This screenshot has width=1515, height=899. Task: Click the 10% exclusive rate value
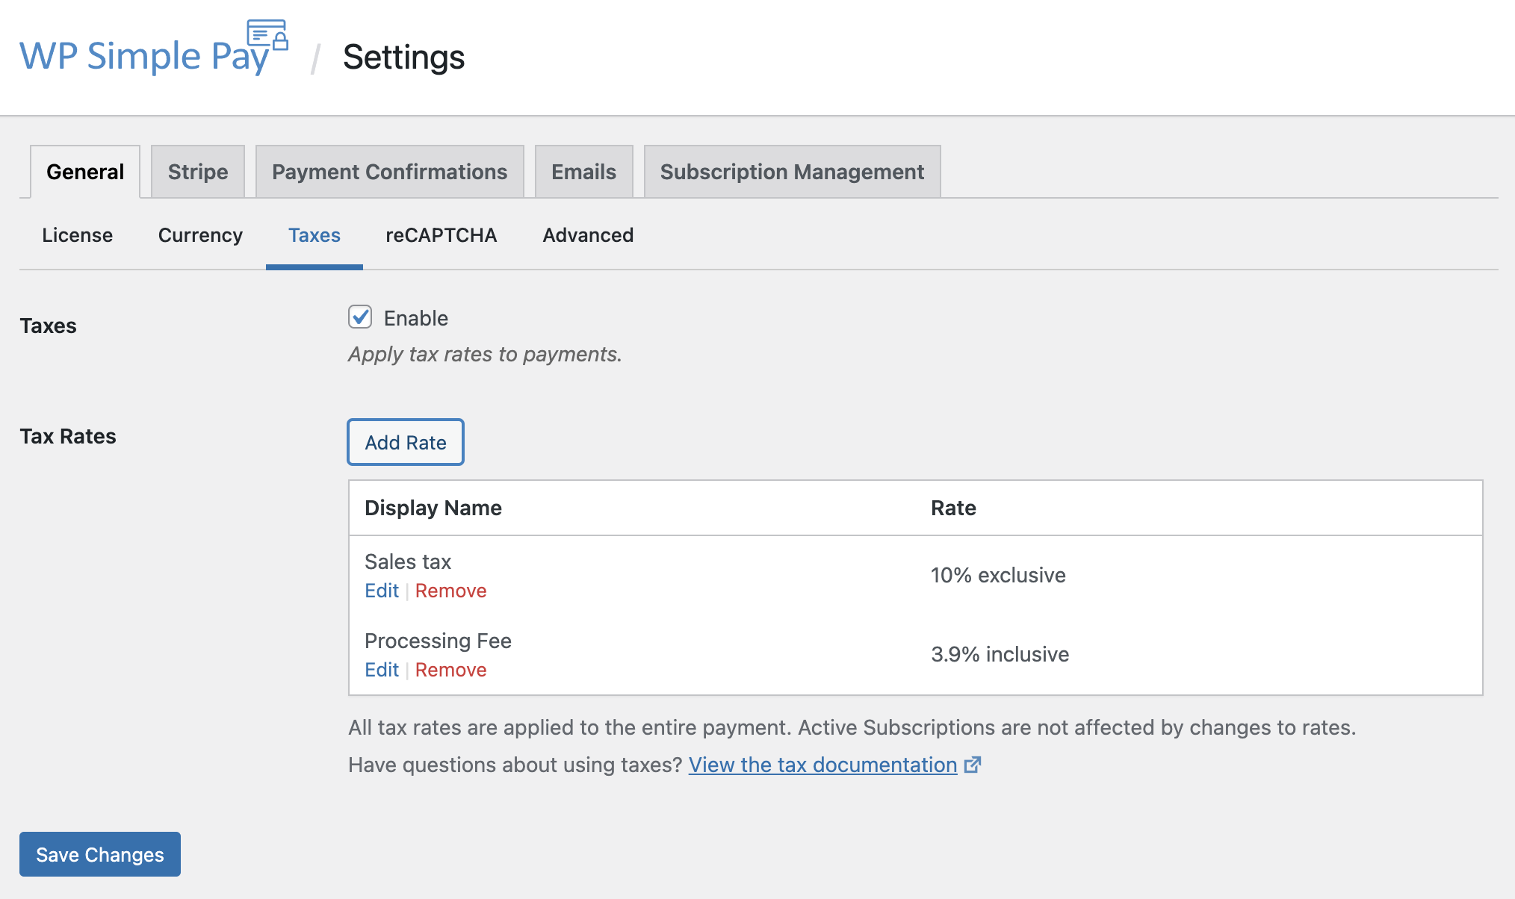998,575
